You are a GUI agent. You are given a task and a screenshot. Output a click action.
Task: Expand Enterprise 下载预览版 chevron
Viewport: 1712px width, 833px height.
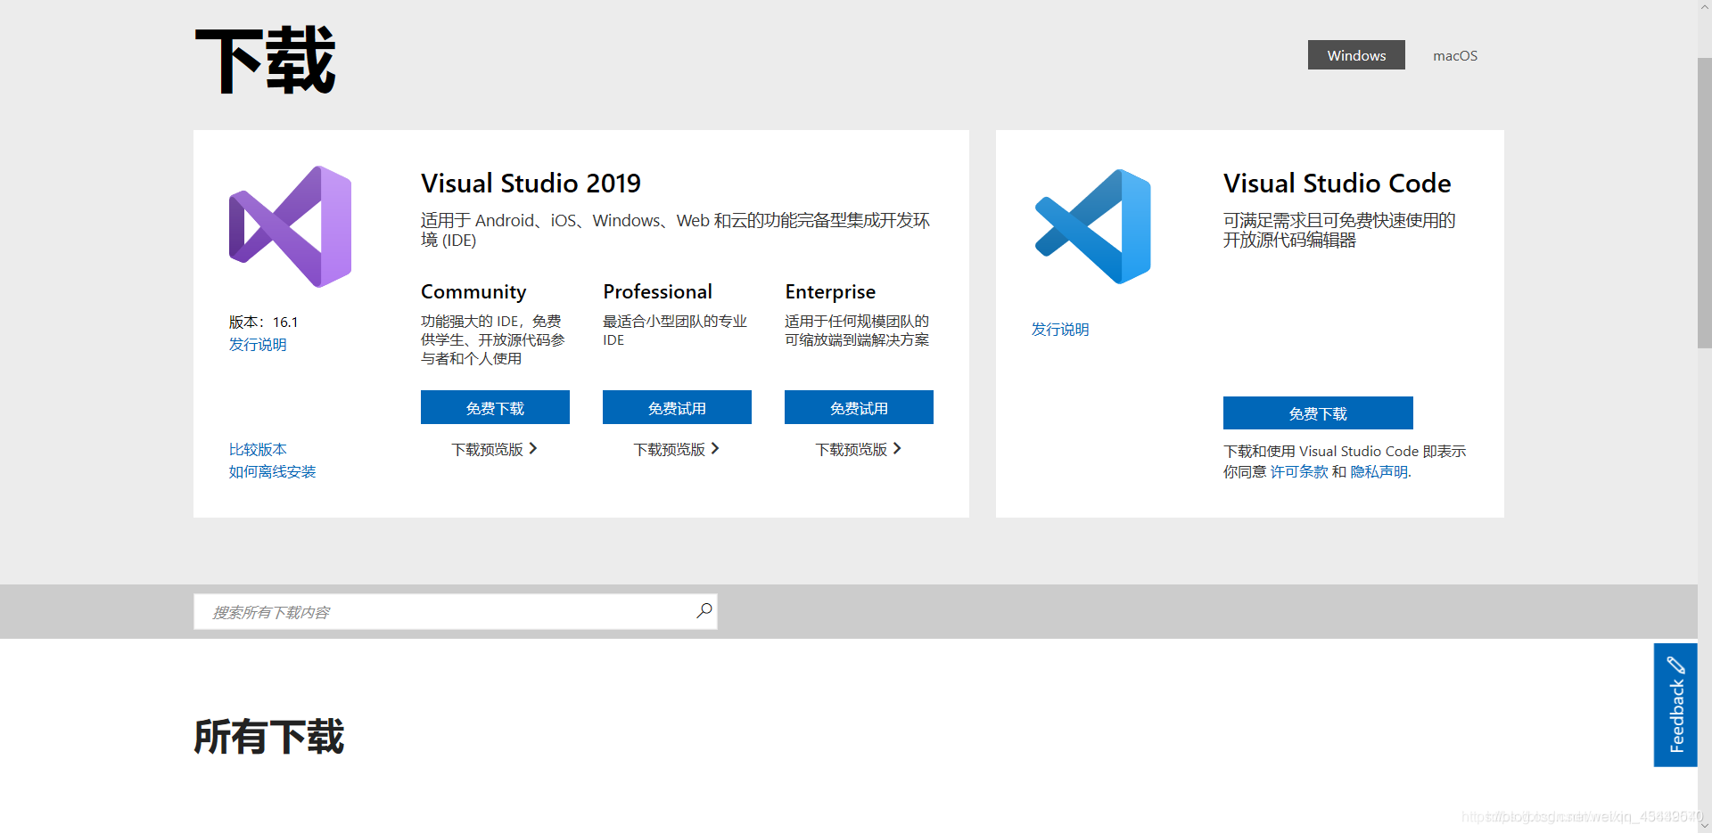click(897, 449)
